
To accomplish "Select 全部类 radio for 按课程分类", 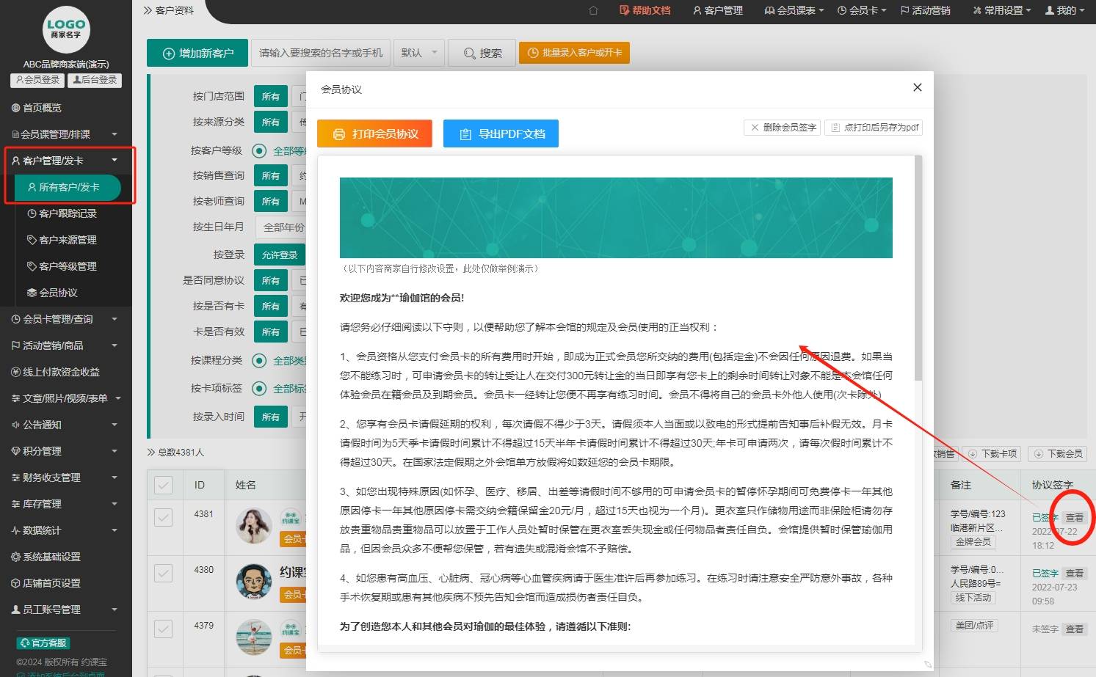I will click(258, 361).
